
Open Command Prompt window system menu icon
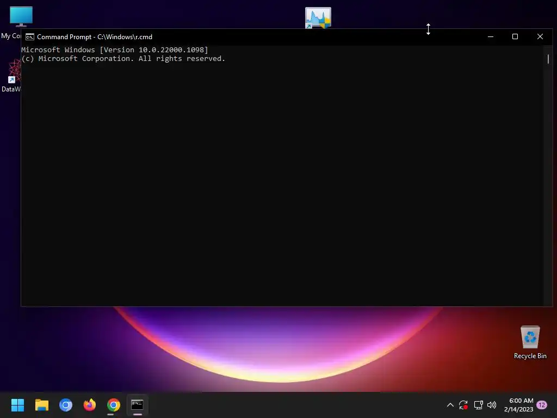pyautogui.click(x=30, y=37)
